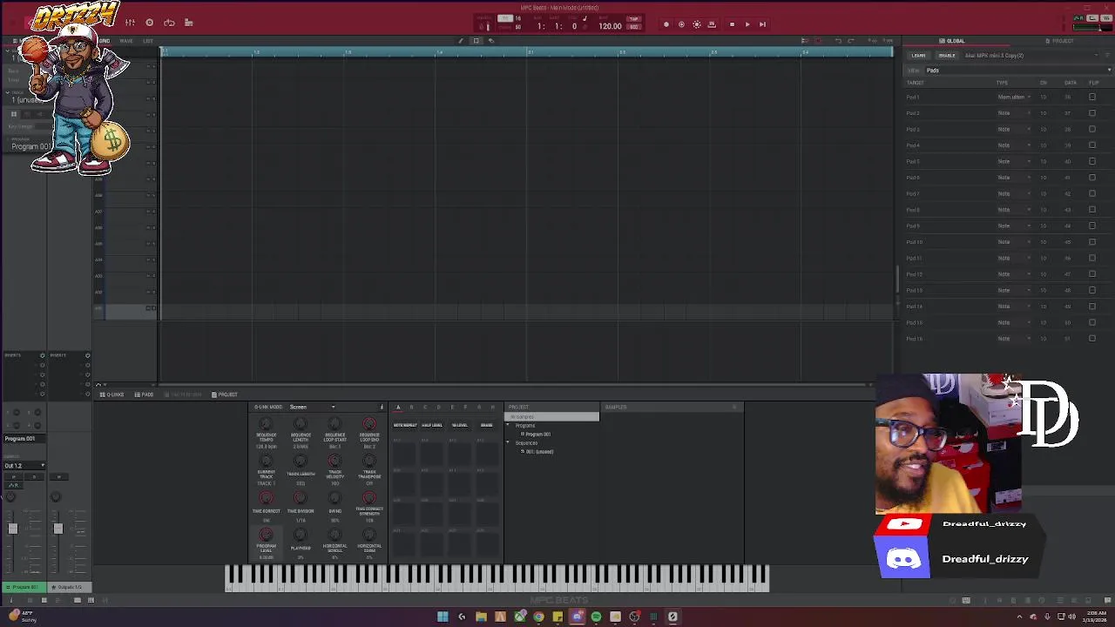Start playback with the Play button
This screenshot has width=1115, height=627.
[747, 24]
